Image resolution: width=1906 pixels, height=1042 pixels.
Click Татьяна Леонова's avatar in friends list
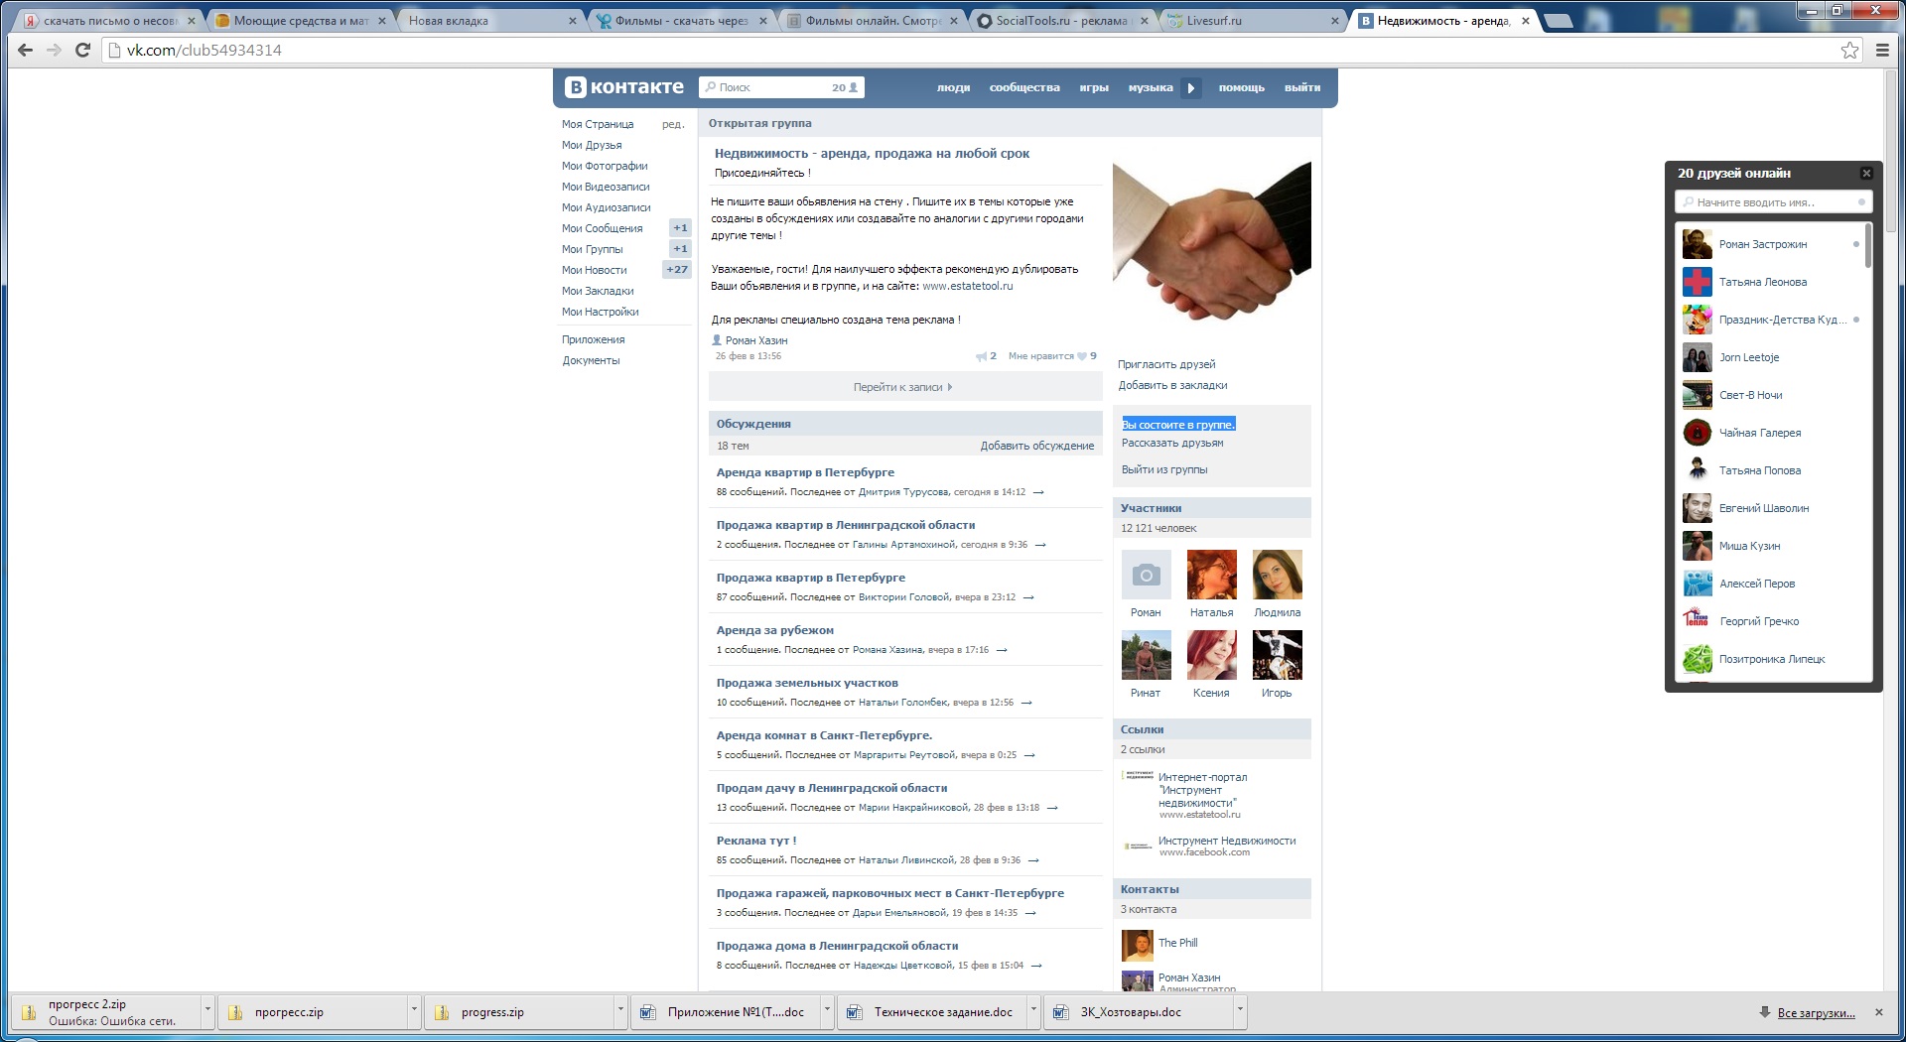point(1698,282)
